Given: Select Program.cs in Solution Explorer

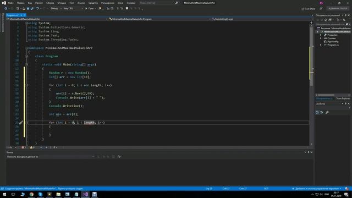Looking at the screenshot, I should click(x=333, y=45).
